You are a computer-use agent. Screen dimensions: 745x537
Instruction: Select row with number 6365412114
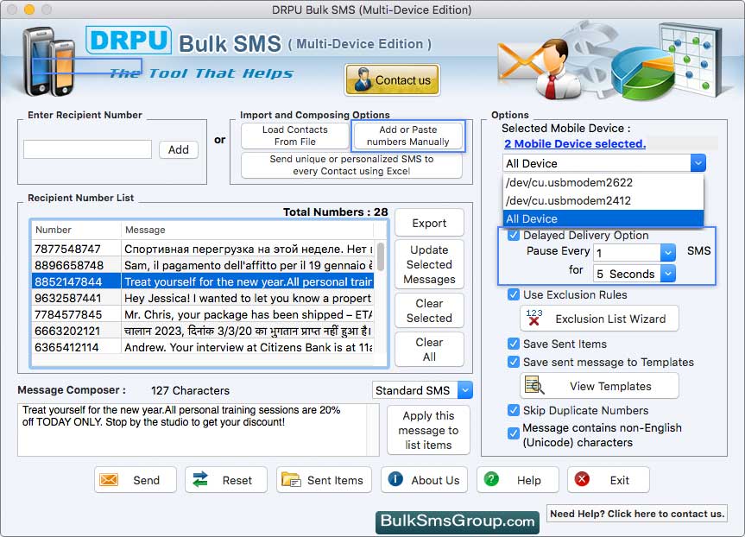[x=204, y=347]
